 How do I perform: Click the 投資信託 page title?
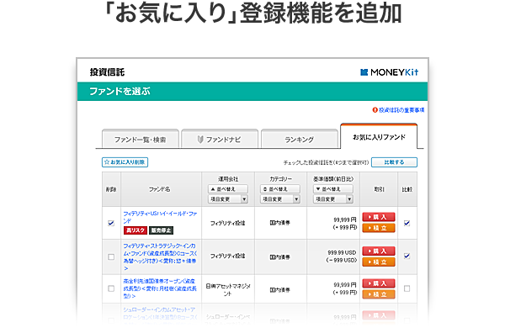107,72
